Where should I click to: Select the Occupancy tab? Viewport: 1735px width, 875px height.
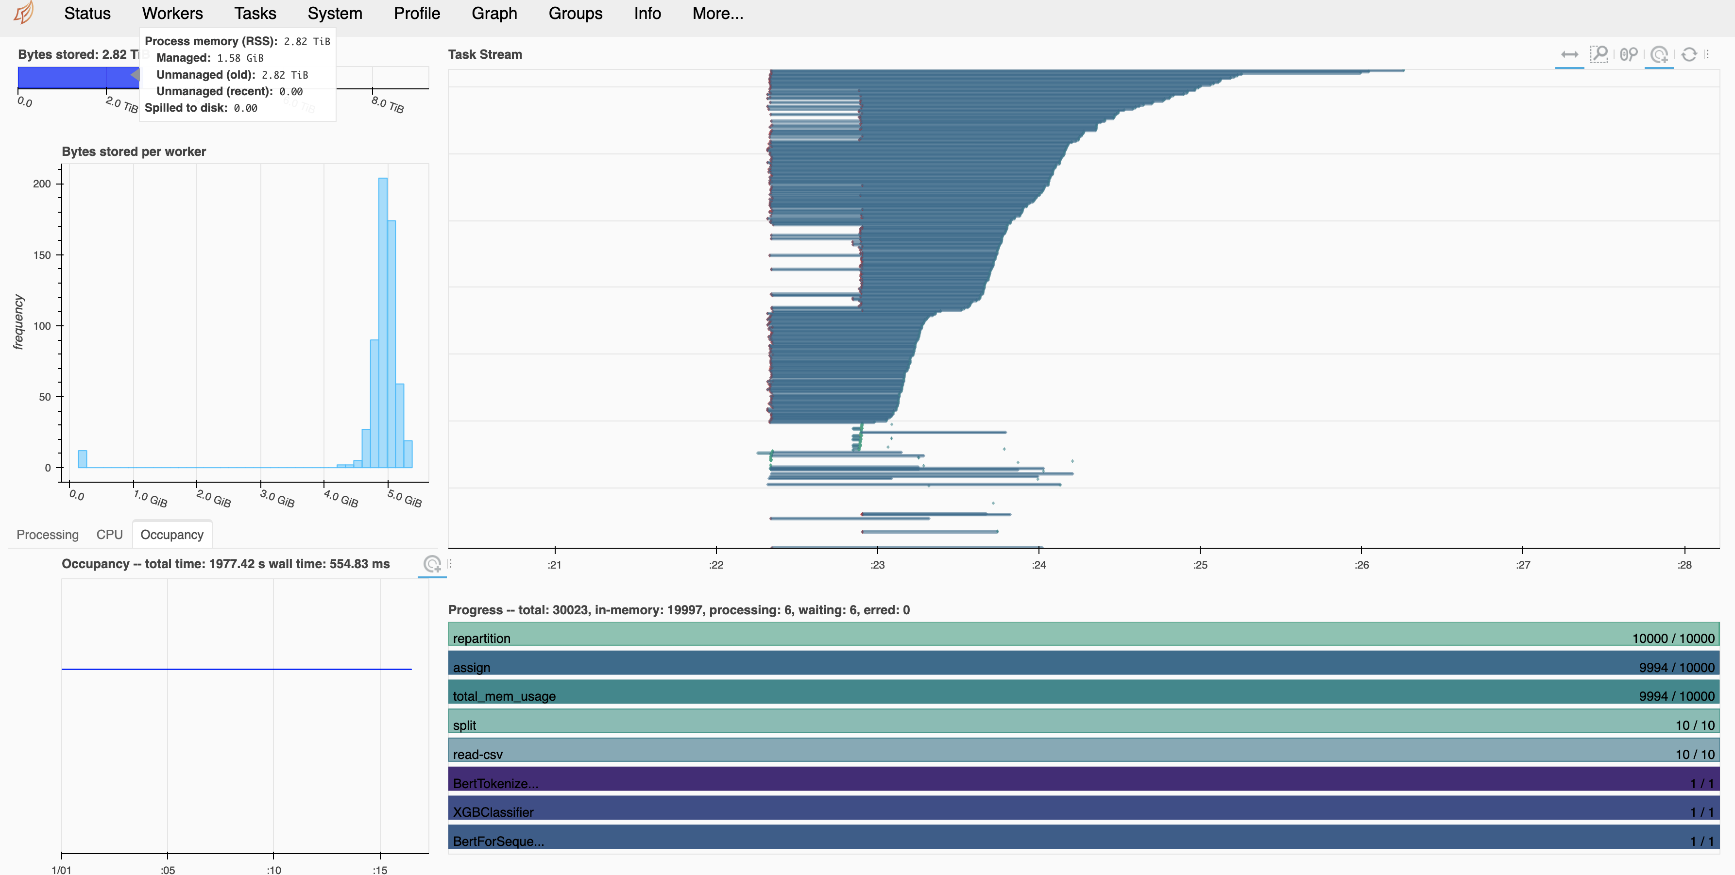click(172, 535)
